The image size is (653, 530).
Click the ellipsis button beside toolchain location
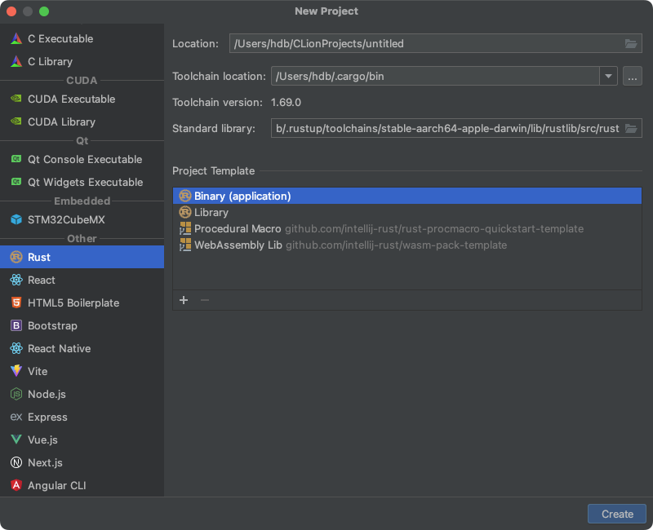coord(632,76)
